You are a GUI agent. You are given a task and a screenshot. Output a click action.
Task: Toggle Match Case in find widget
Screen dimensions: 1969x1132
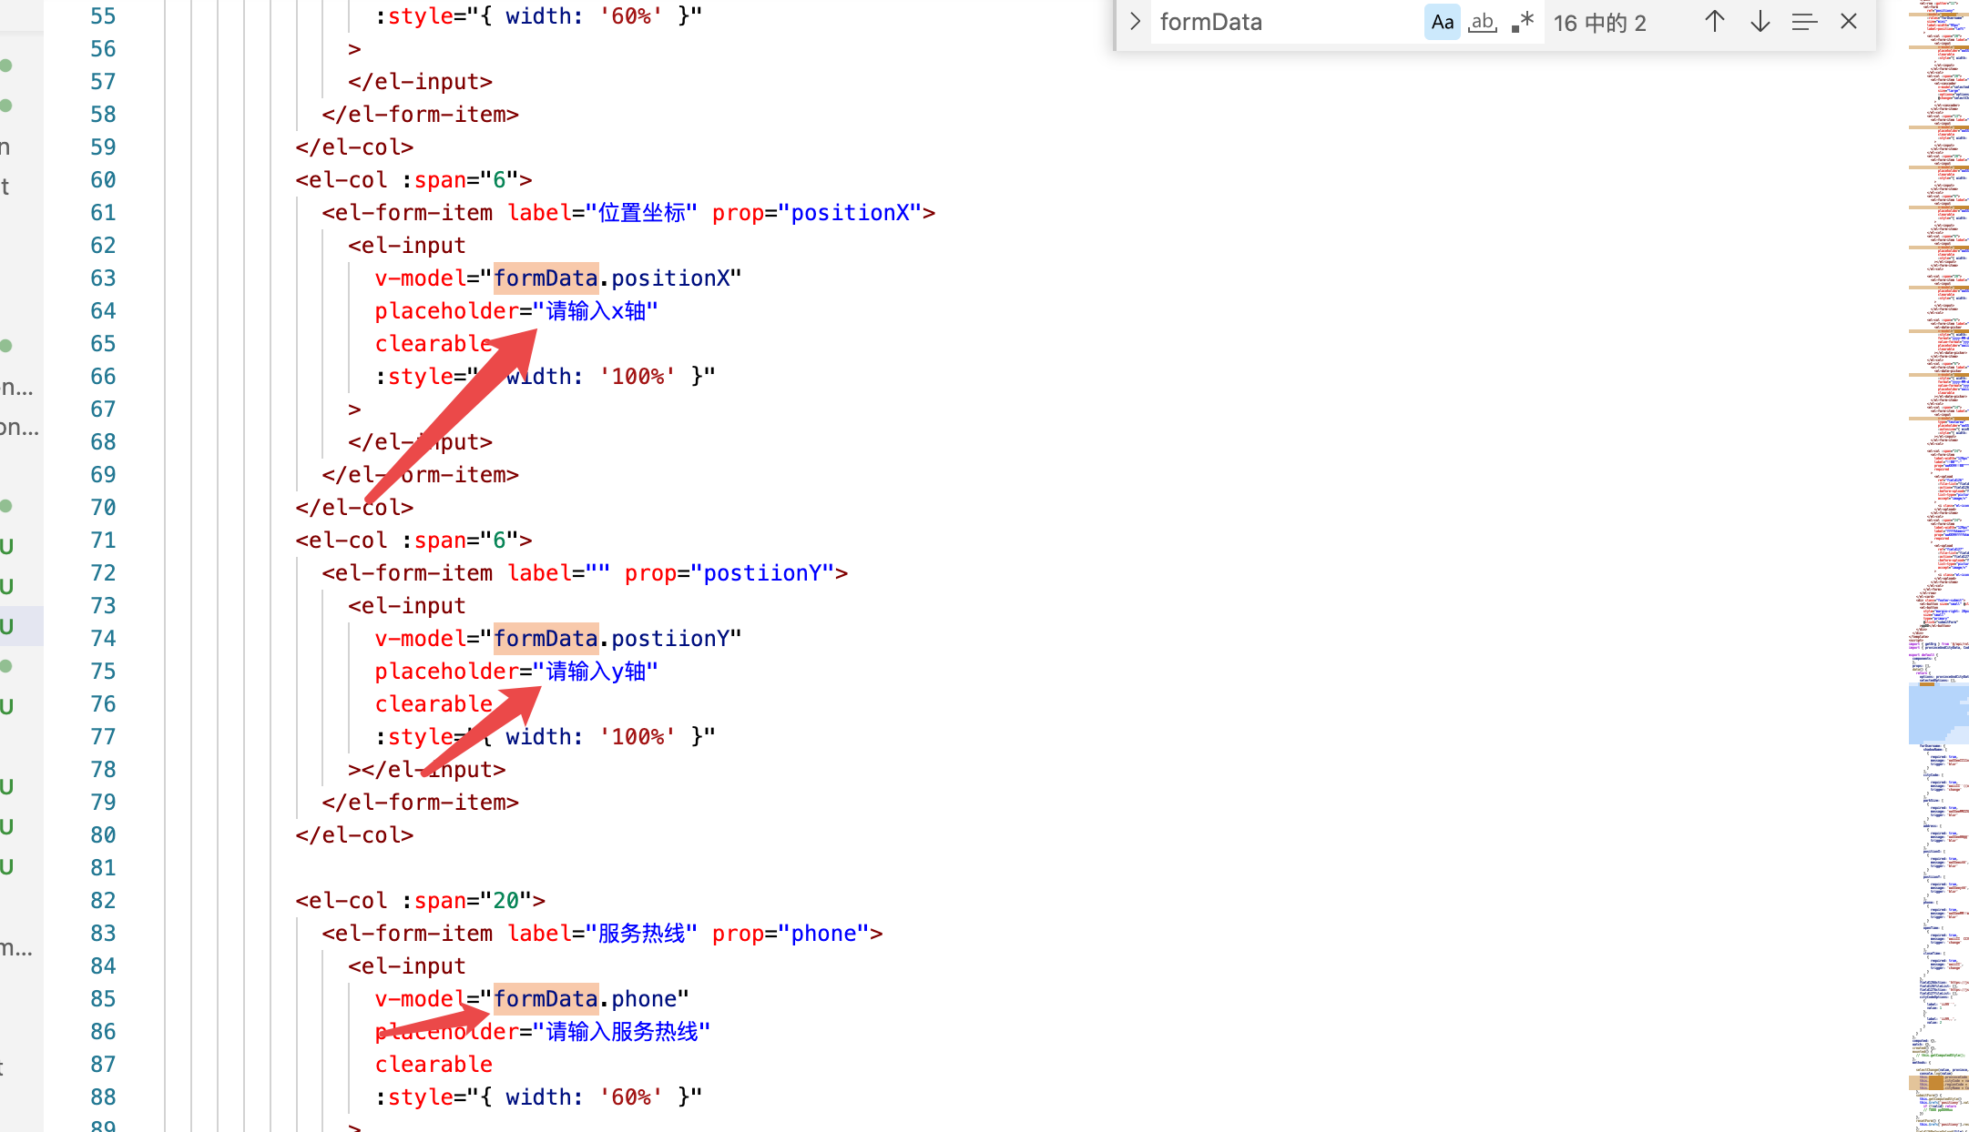[x=1442, y=22]
